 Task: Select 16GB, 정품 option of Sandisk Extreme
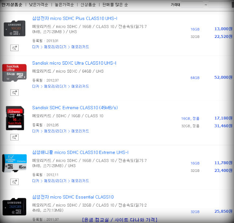click(190, 118)
